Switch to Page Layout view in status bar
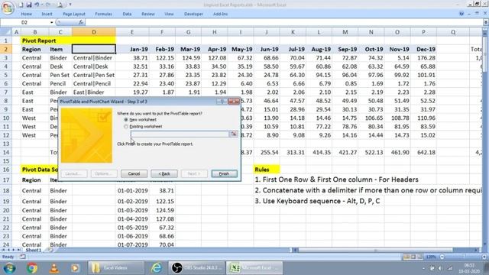Viewport: 489px width, 275px height. [x=413, y=257]
